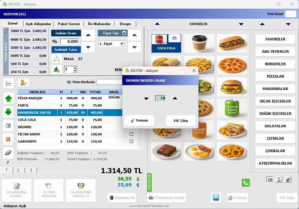299x209 pixels.
Task: Open the numbered list icon above the order table
Action: click(x=8, y=83)
